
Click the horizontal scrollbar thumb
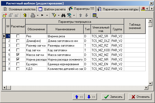click(x=9, y=87)
